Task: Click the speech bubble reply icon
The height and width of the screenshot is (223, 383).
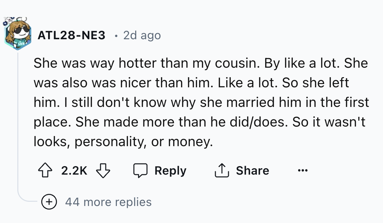Action: tap(141, 170)
